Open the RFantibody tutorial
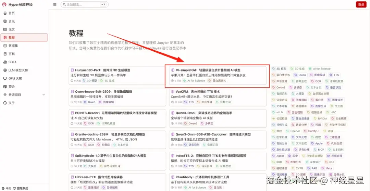Screen dimensions: 370x191 coord(218,182)
